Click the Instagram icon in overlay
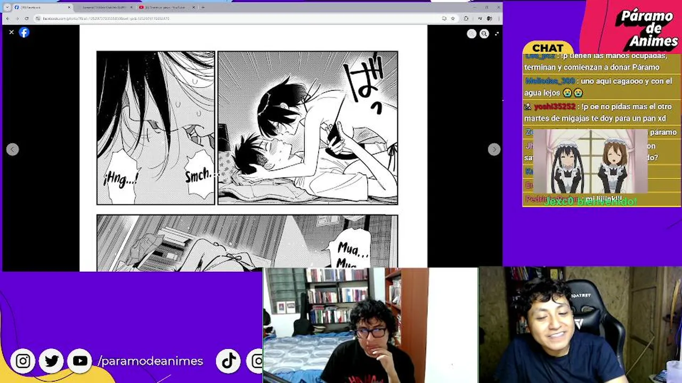The width and height of the screenshot is (682, 383). coord(23,361)
